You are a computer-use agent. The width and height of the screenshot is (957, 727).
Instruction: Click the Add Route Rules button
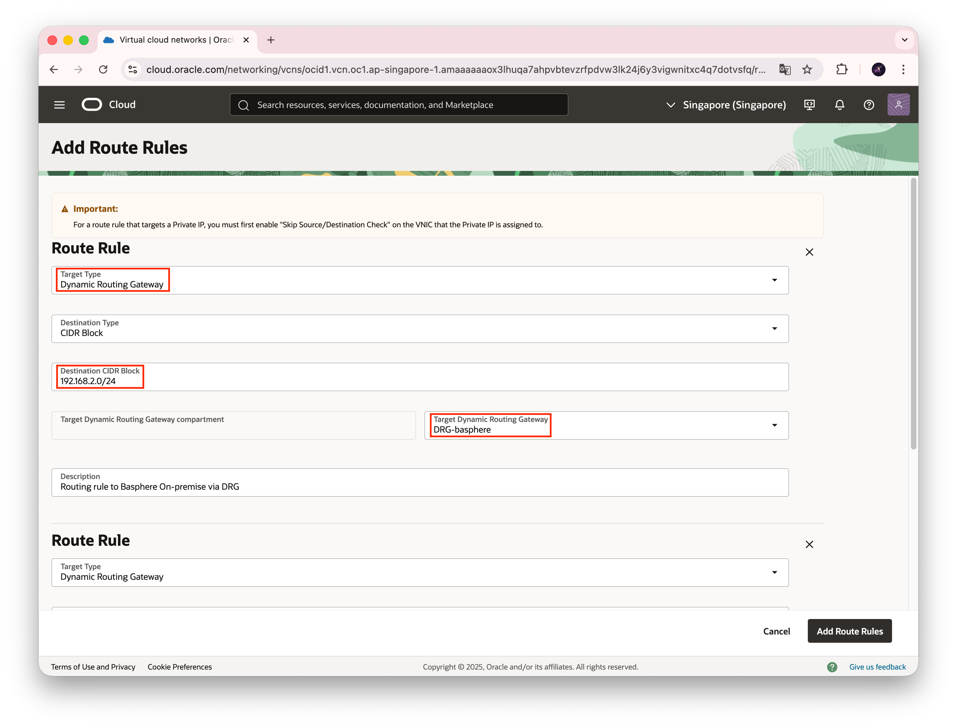[849, 630]
